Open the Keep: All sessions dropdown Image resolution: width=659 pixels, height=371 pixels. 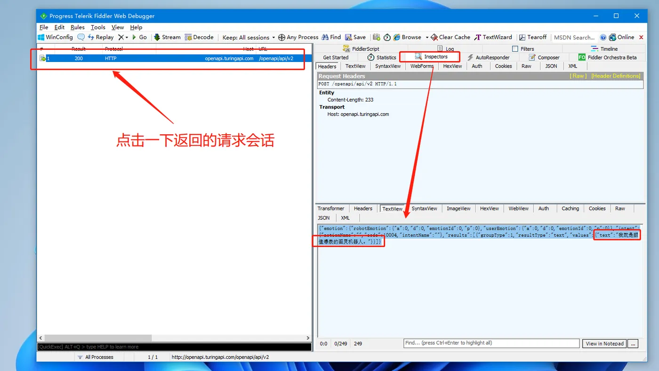249,37
